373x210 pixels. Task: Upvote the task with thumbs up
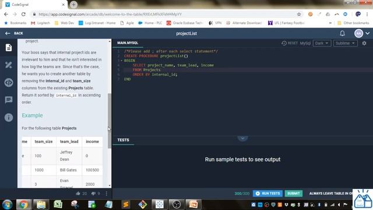coord(78,194)
